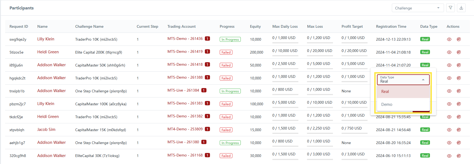Collapse the Data Type dropdown
This screenshot has width=474, height=164.
[x=423, y=80]
